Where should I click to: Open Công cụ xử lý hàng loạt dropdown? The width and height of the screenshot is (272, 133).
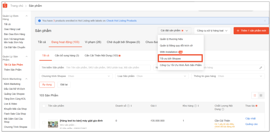pyautogui.click(x=212, y=31)
